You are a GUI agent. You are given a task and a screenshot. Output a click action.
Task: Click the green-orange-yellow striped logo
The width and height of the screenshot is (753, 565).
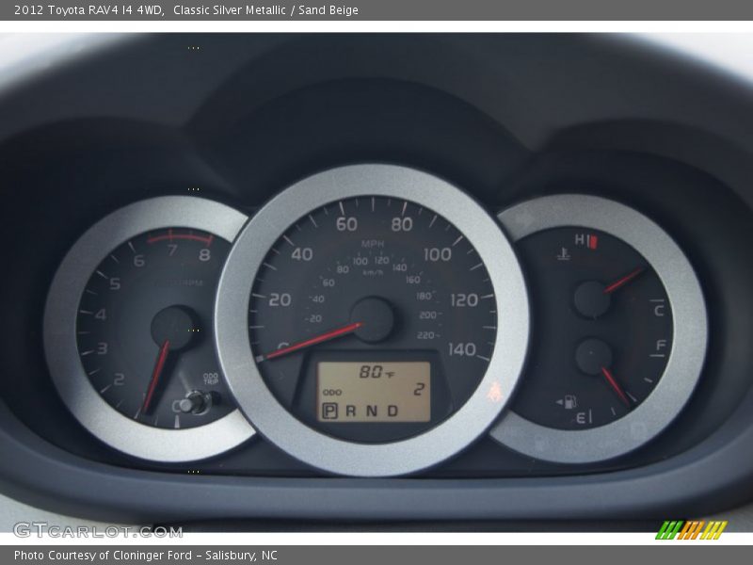coord(691,530)
